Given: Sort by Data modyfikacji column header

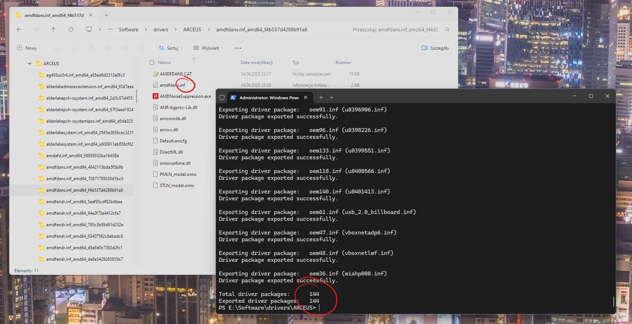Looking at the screenshot, I should (x=257, y=63).
